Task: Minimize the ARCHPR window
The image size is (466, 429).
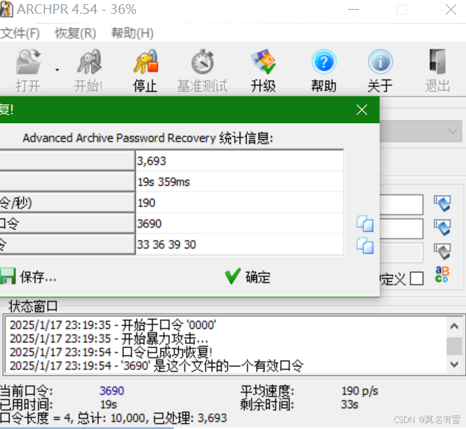Action: (353, 10)
